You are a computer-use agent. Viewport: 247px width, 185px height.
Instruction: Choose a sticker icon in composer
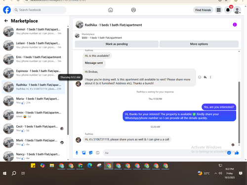[x=91, y=153]
